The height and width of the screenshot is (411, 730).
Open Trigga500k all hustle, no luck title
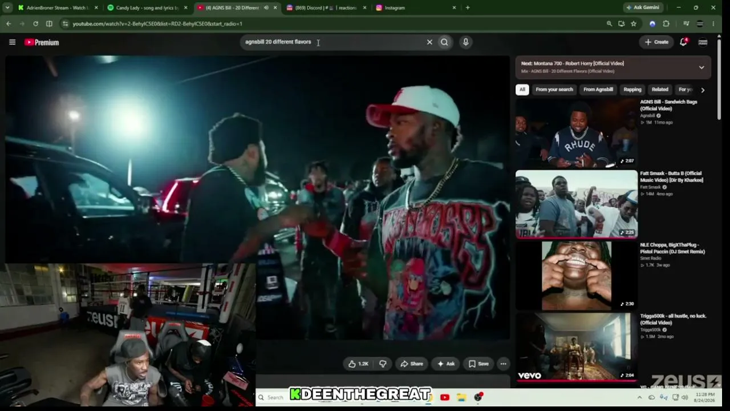pos(673,319)
